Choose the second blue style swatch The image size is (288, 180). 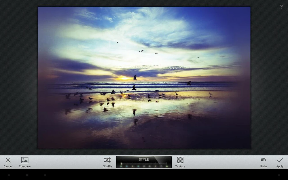(127, 166)
